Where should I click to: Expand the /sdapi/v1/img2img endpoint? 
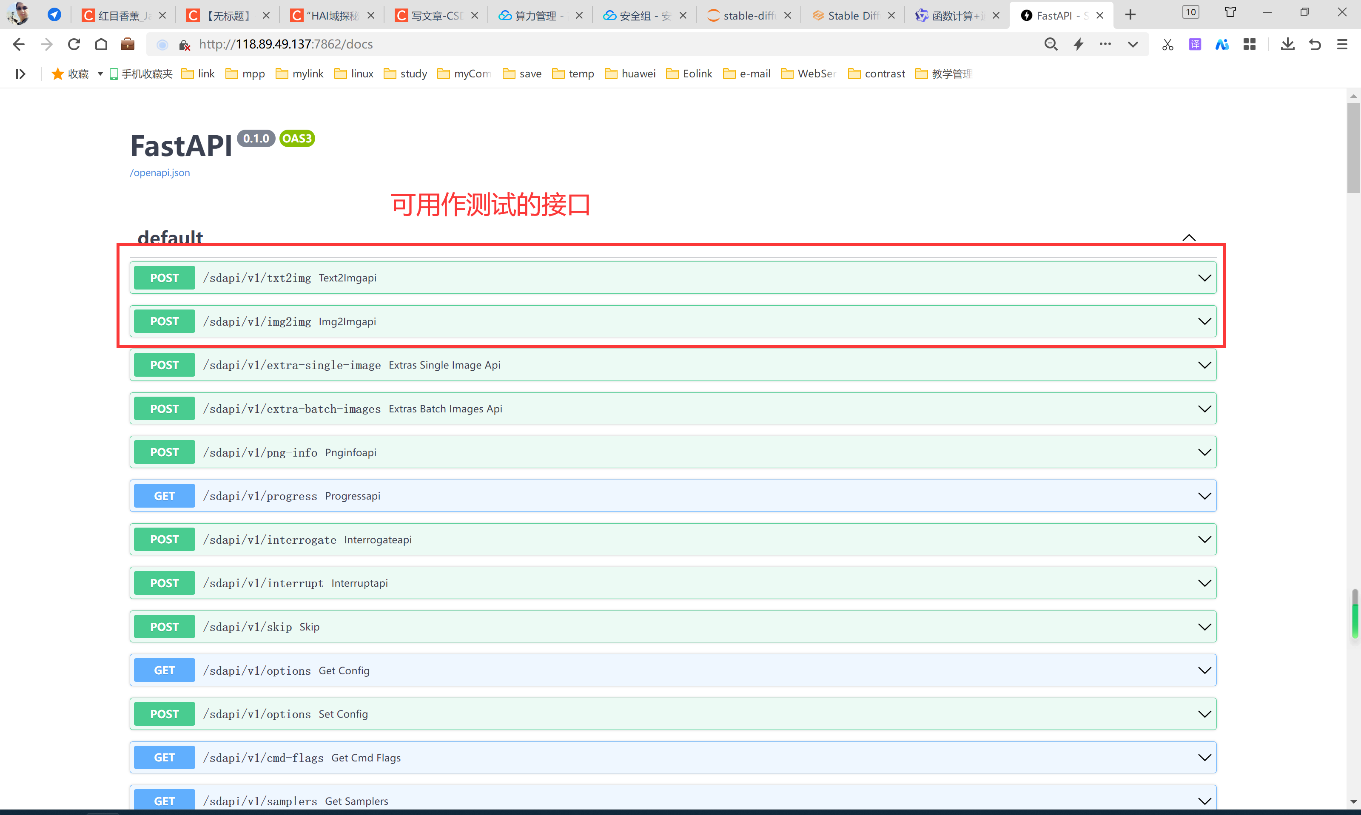673,321
